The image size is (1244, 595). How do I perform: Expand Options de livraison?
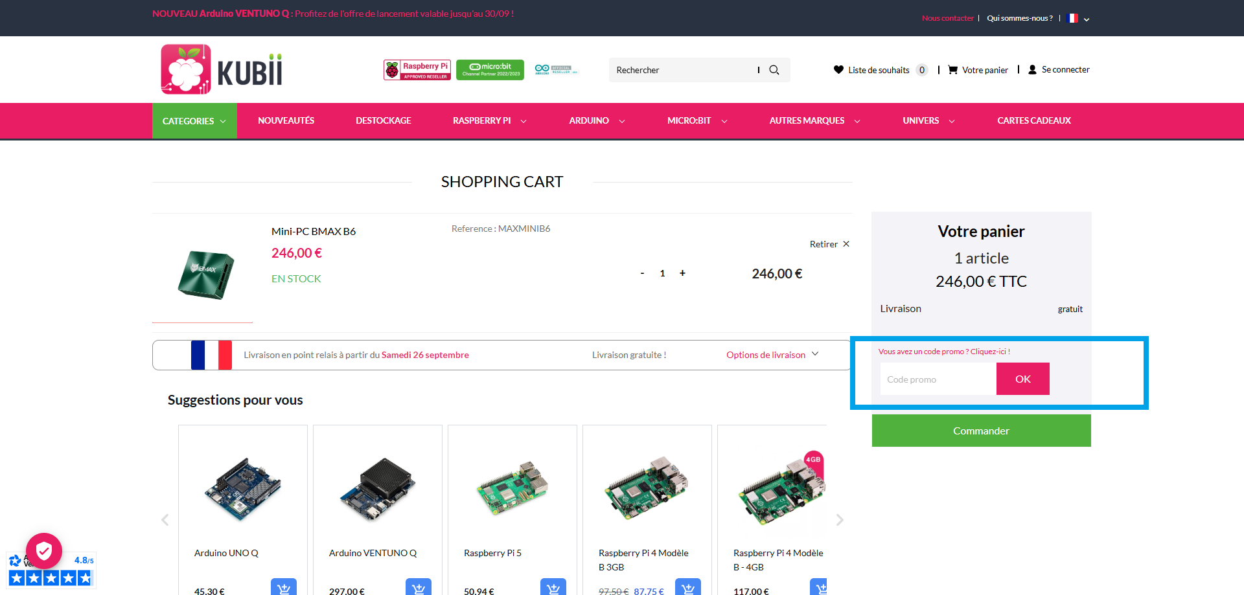(772, 355)
